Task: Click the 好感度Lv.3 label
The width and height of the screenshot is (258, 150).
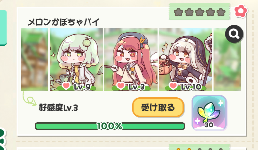Action: [x=59, y=108]
